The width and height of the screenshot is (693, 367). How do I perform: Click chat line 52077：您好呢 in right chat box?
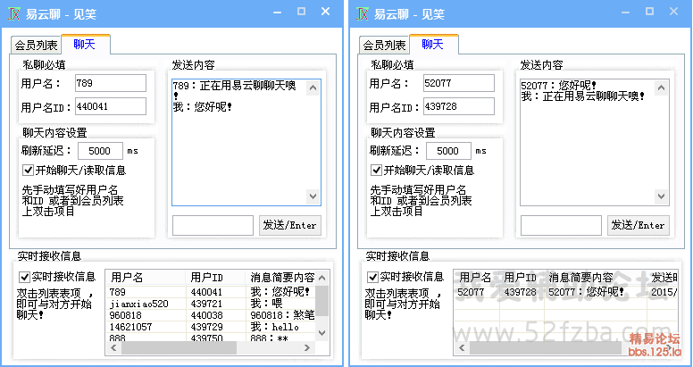[559, 86]
